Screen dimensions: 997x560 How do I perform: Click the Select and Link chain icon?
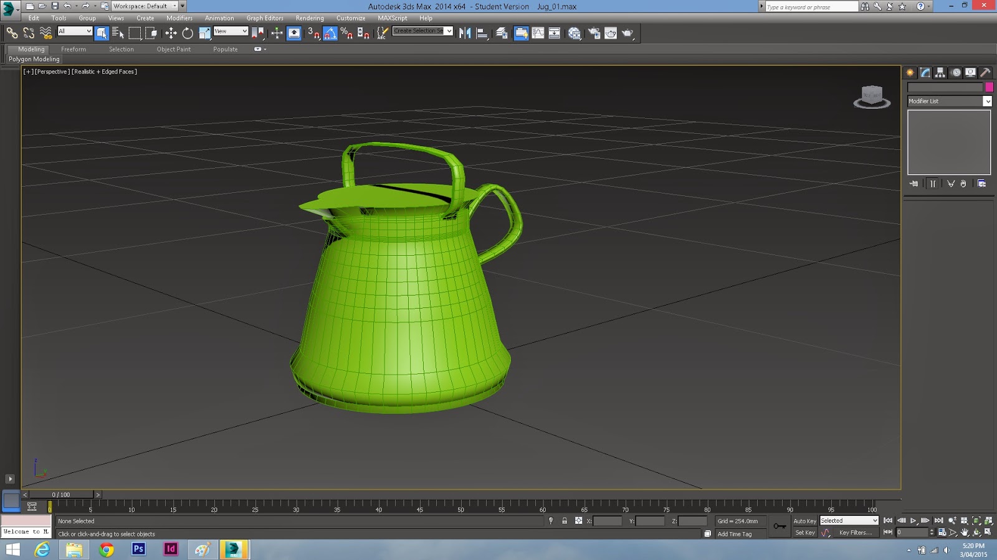tap(12, 33)
